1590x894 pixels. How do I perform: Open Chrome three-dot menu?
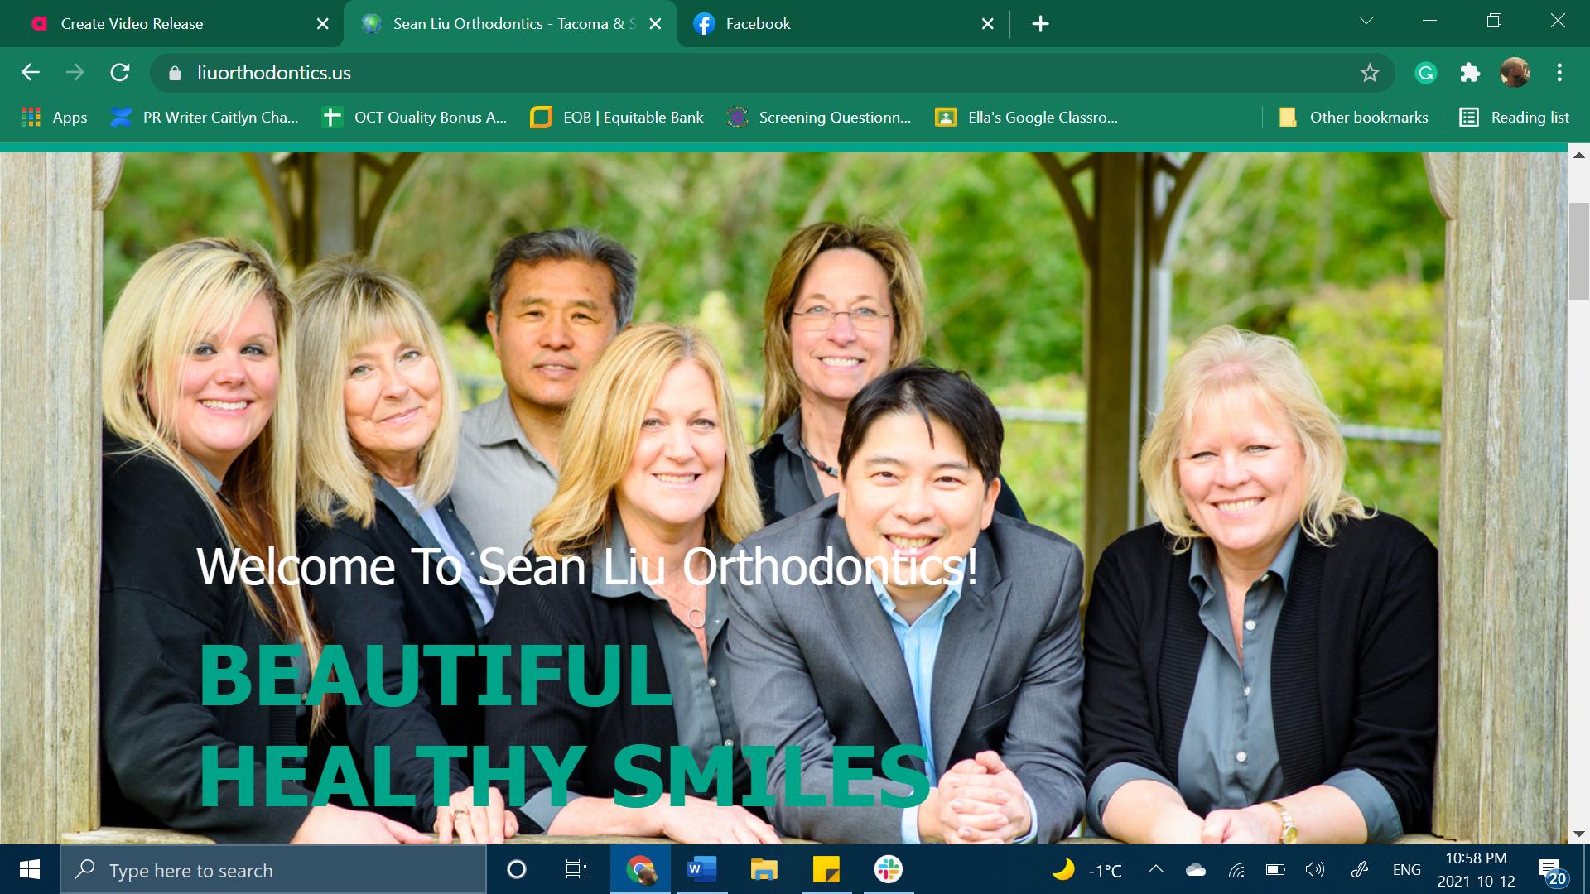pyautogui.click(x=1559, y=73)
